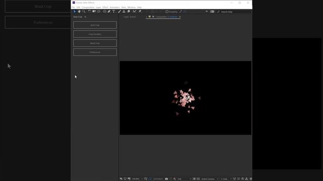
Task: Click the workspace panel icon beside Search Help
Action: 212,12
